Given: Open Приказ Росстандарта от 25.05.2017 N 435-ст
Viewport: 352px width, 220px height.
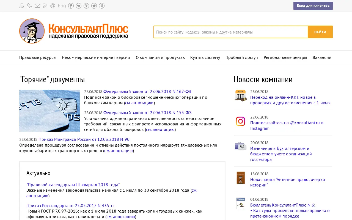Looking at the screenshot, I should point(71,206).
